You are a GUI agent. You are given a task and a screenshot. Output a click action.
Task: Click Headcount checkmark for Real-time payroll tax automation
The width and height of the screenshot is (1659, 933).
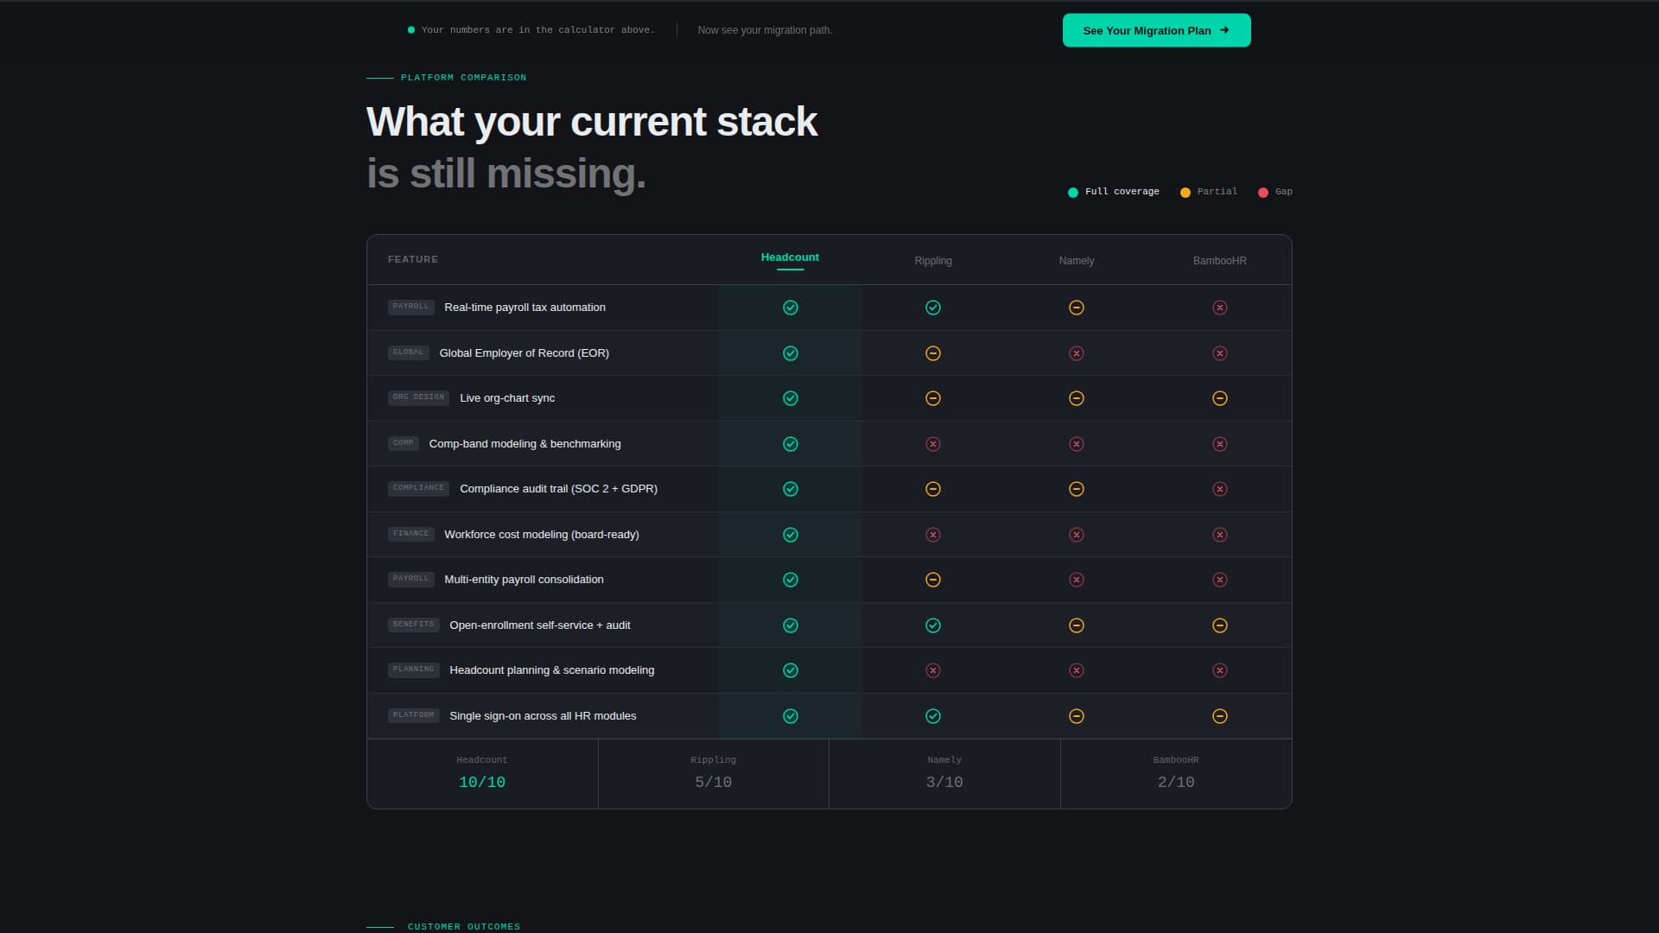[x=790, y=308]
